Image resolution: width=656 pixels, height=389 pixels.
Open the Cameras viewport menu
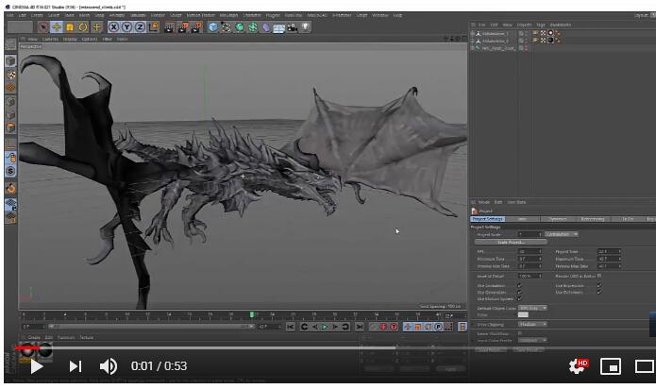click(50, 40)
